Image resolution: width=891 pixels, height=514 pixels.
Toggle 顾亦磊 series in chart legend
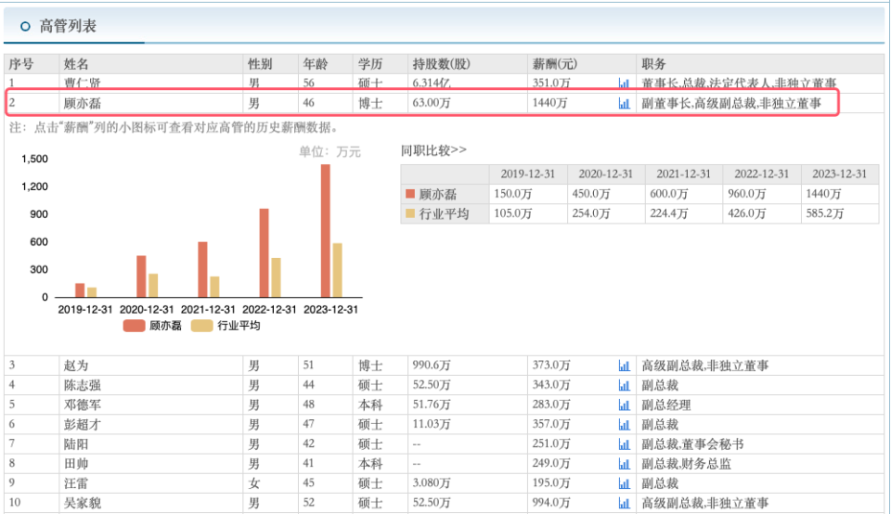pos(152,326)
